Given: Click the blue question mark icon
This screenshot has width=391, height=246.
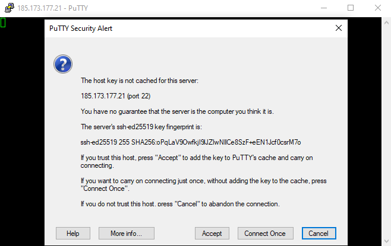Looking at the screenshot, I should [x=62, y=64].
